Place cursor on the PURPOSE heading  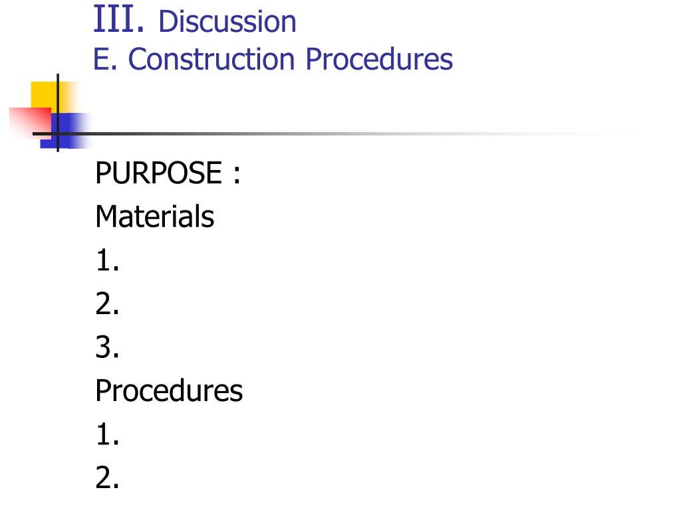158,173
